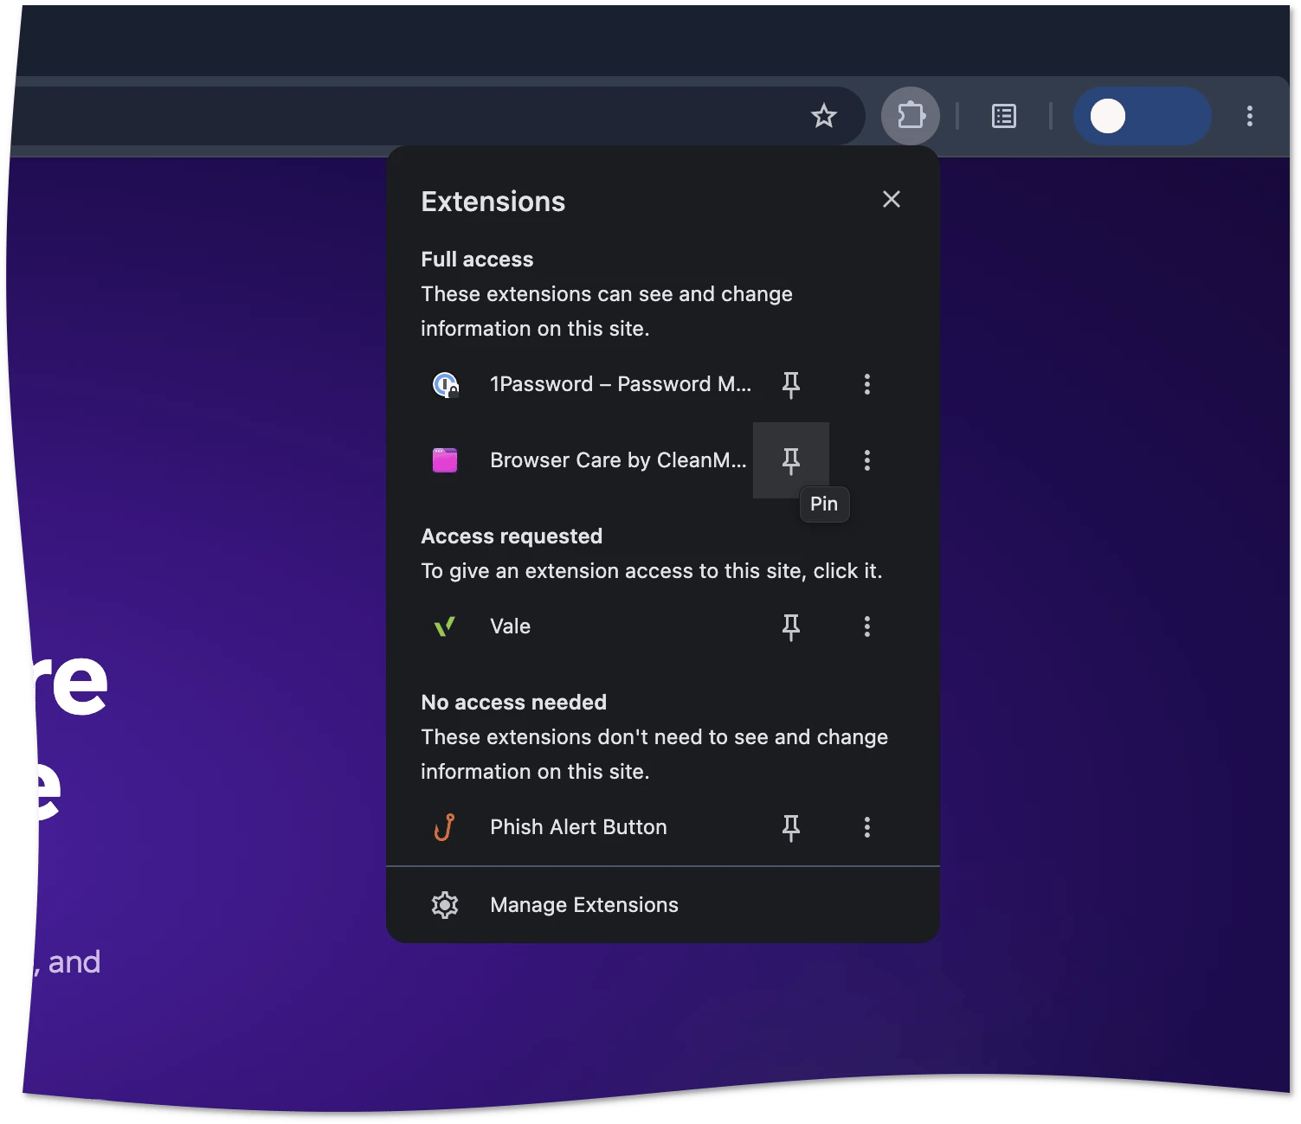Click the 1Password extension icon
Viewport: 1301px width, 1124px height.
(445, 384)
